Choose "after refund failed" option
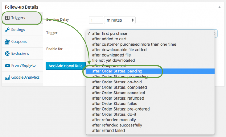Viewport: 226px width, 137px height. [x=150, y=130]
